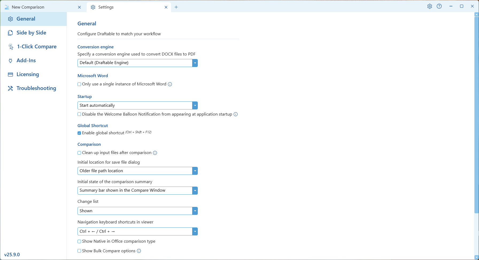Disable the Enable global shortcut checkbox
The height and width of the screenshot is (260, 479).
79,133
